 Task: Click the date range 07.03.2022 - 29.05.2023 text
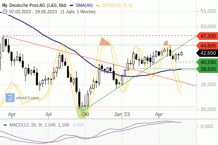coord(33,12)
